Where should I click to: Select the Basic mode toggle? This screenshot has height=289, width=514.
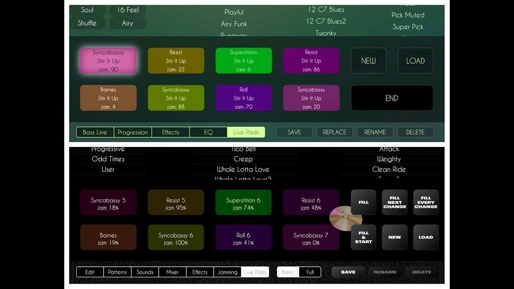pos(288,272)
